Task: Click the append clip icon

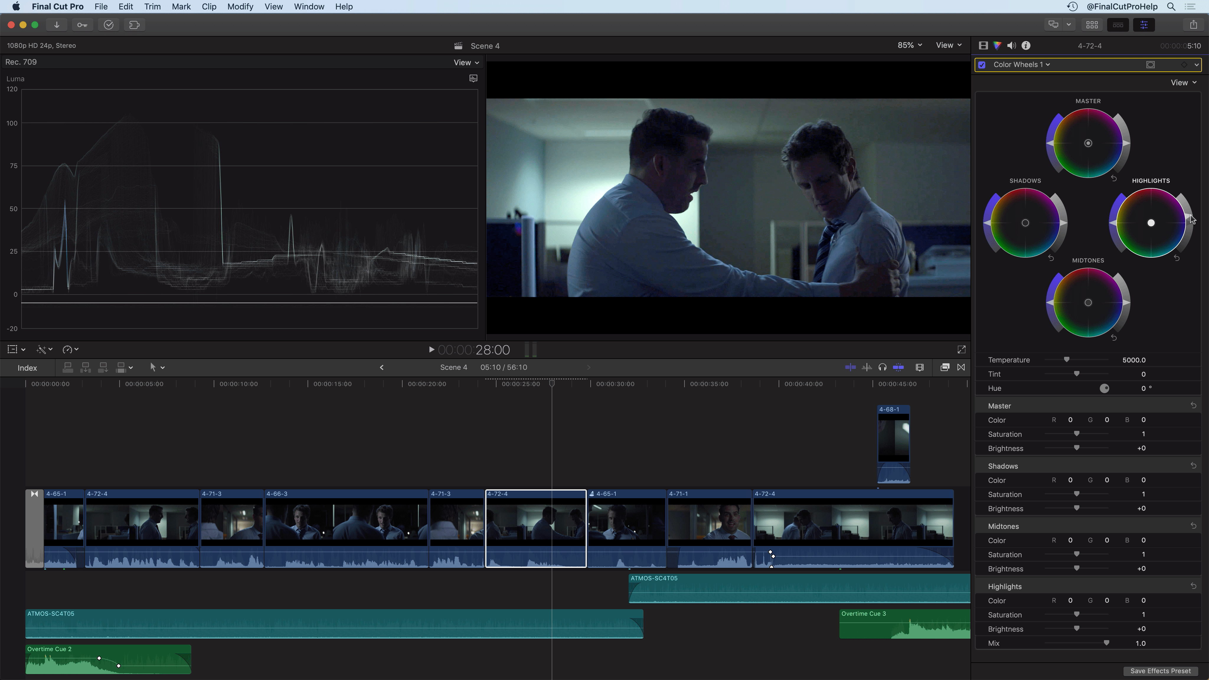Action: pos(103,367)
